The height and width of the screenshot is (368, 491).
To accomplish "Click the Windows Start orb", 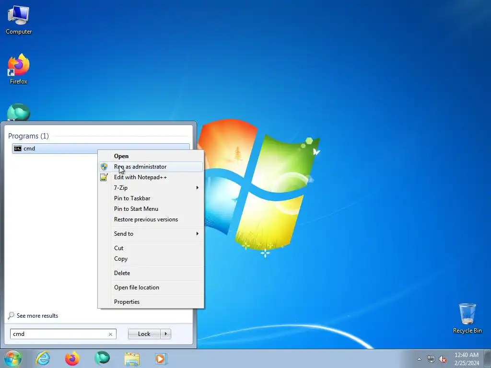I will point(13,358).
